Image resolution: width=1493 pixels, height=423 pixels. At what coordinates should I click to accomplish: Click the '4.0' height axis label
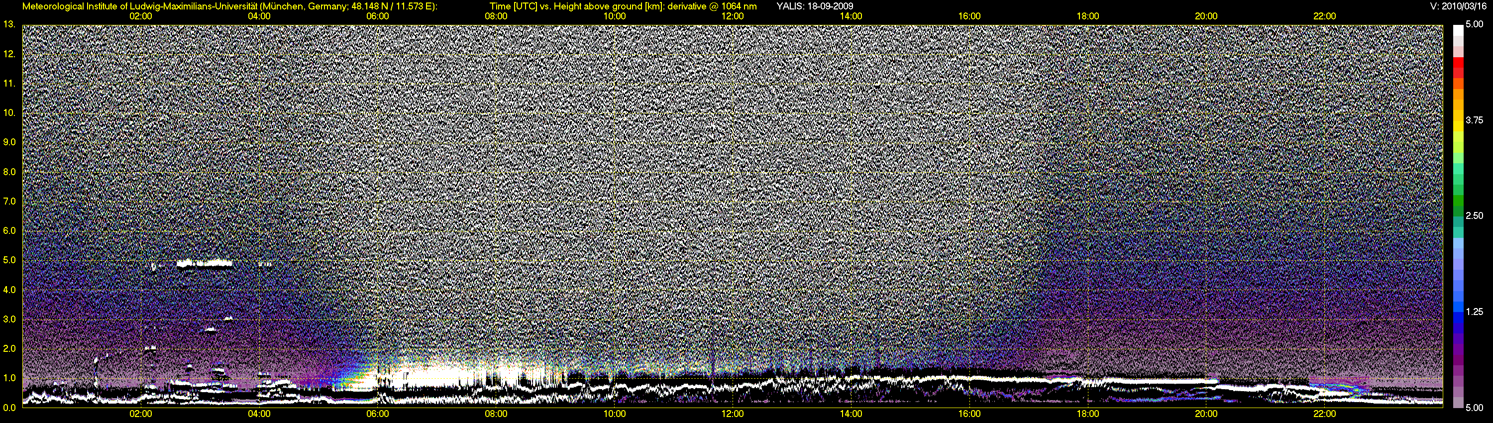pyautogui.click(x=9, y=289)
